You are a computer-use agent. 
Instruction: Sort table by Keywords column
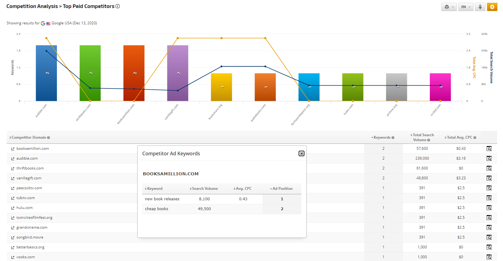382,137
